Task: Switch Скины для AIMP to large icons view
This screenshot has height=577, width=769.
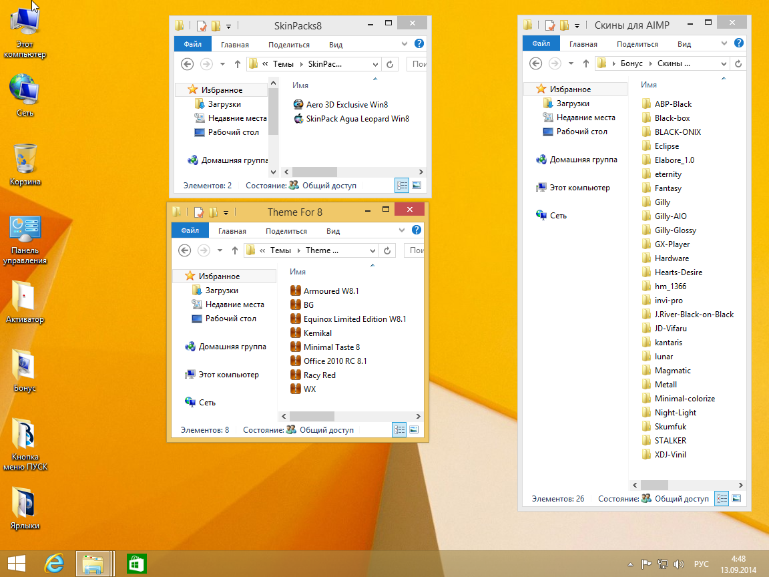Action: coord(736,498)
